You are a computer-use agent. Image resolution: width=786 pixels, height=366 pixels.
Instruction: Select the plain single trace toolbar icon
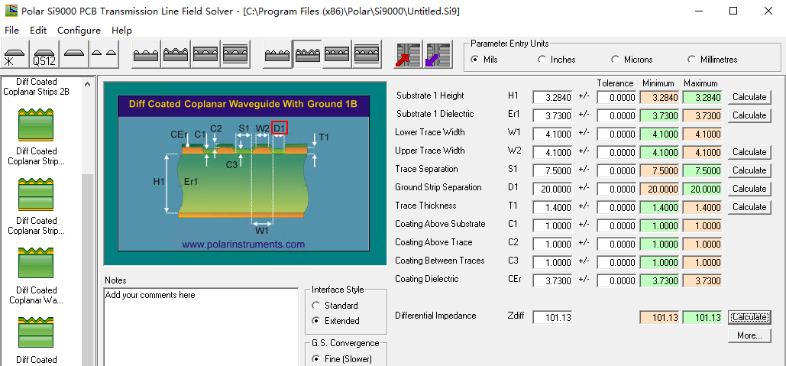(75, 54)
